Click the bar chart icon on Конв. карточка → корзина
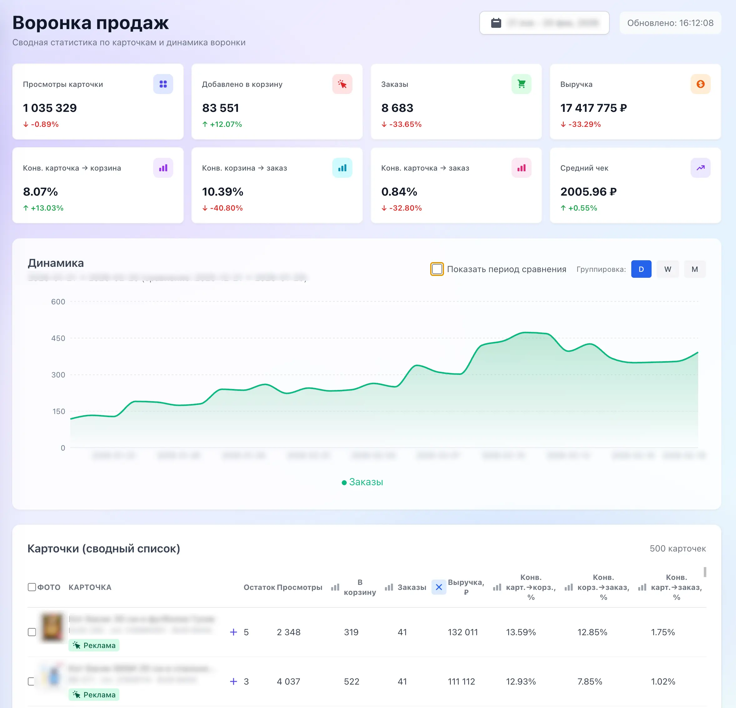736x708 pixels. 163,168
